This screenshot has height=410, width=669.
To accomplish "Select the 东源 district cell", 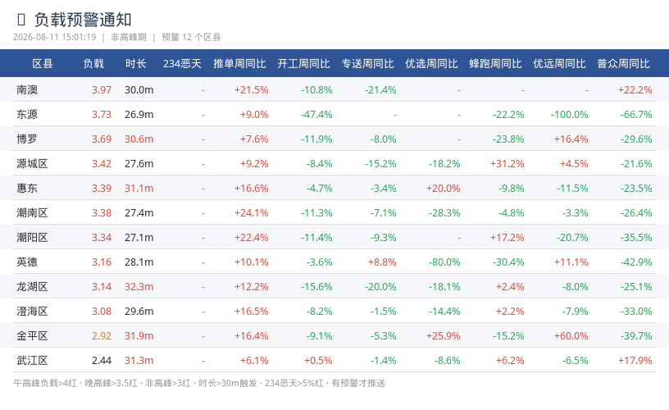I will coord(27,114).
